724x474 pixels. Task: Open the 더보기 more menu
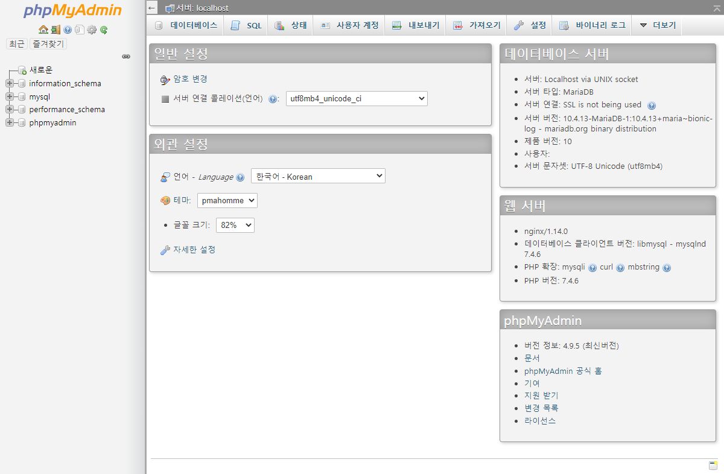(x=658, y=25)
